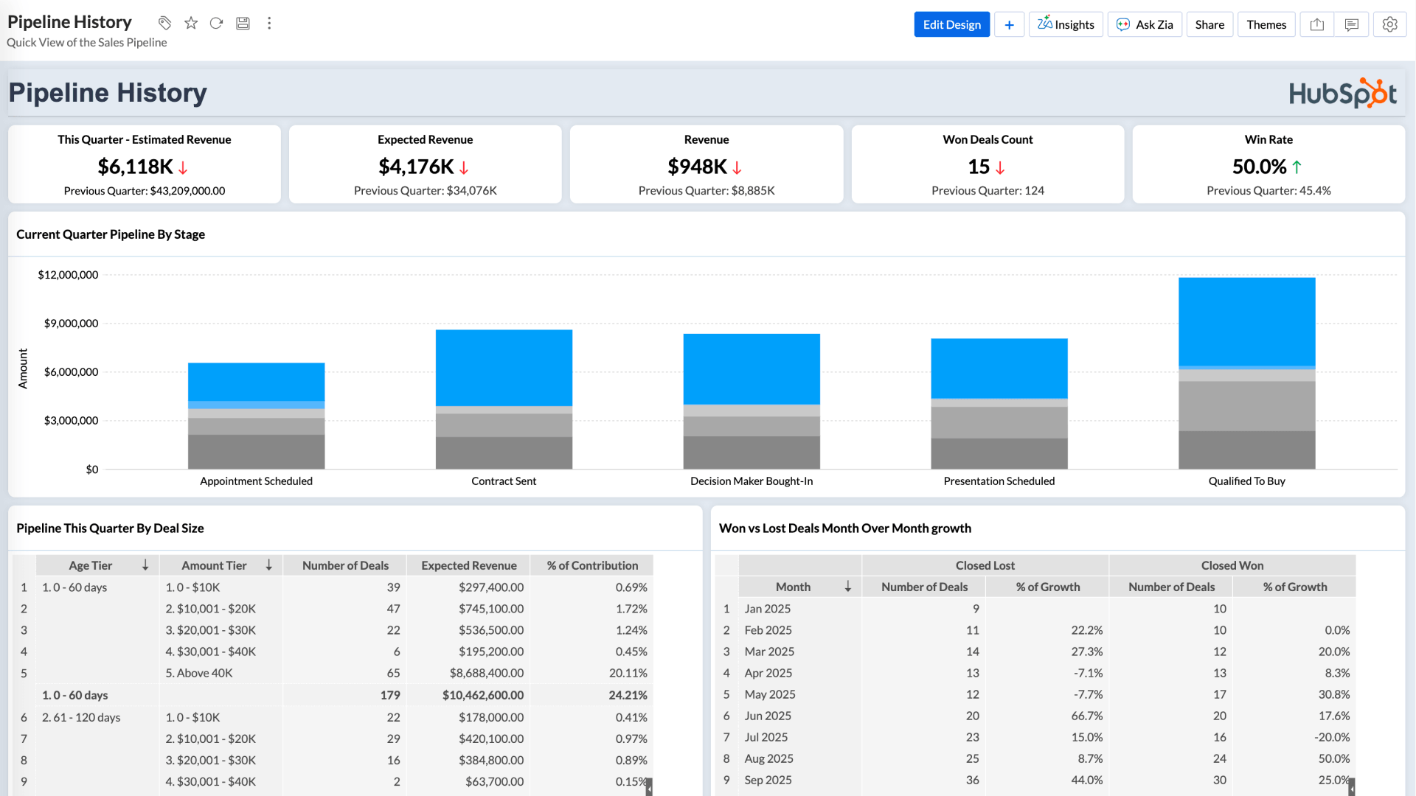Click Quick View of the Sales Pipeline subtitle
The image size is (1416, 796).
tap(87, 43)
